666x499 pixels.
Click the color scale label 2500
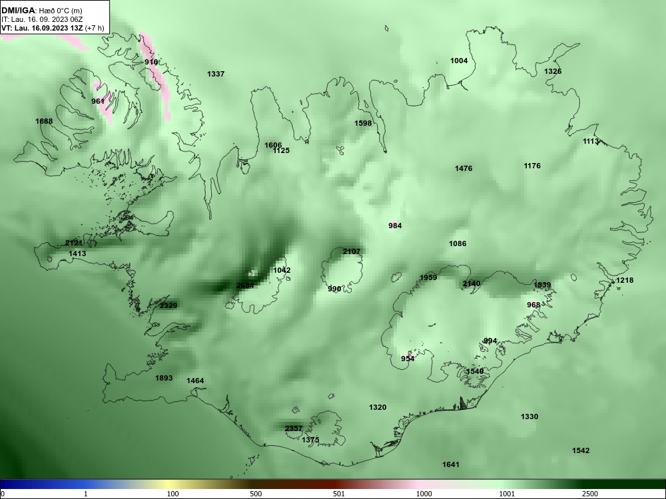tap(590, 494)
